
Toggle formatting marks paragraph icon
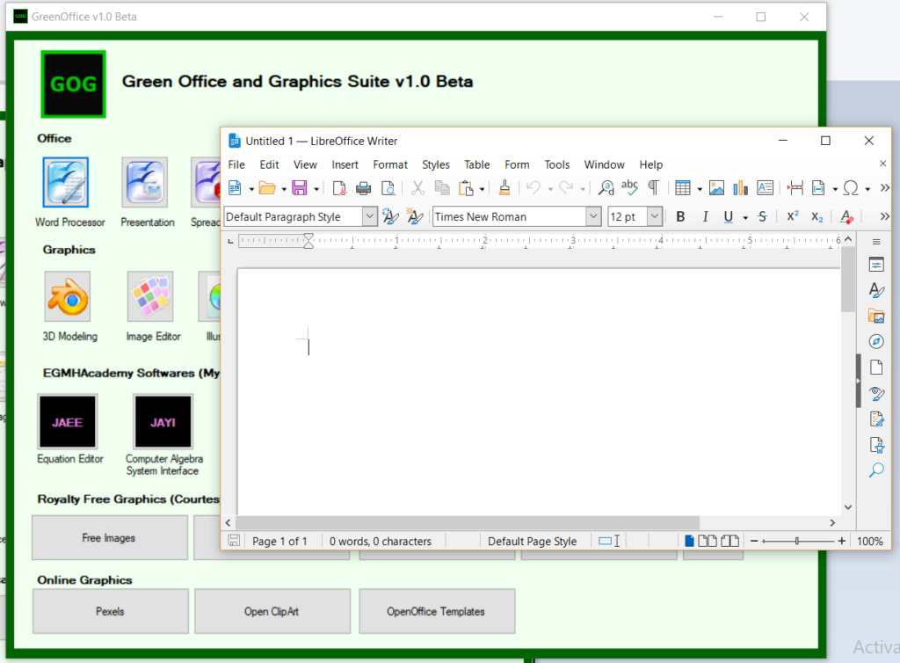coord(653,187)
